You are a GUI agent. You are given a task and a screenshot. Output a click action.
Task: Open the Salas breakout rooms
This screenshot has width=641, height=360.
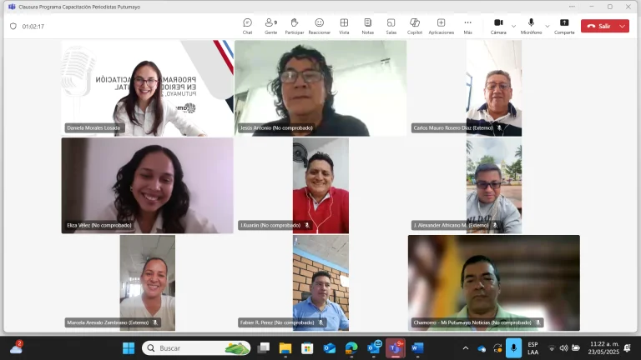(391, 26)
